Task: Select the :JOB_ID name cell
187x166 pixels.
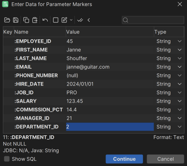Action: coord(40,93)
